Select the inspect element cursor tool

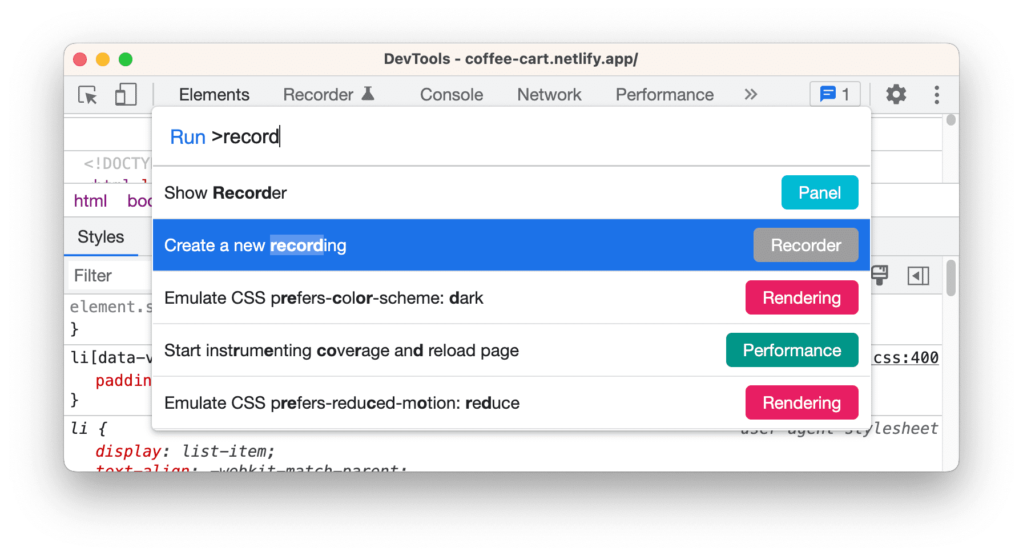click(x=87, y=95)
